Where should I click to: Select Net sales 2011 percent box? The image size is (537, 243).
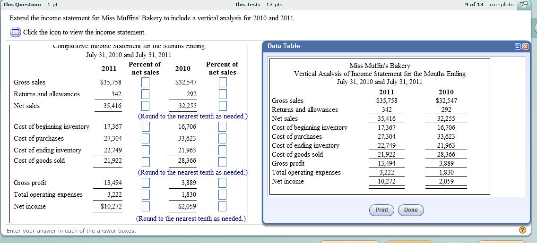point(146,106)
